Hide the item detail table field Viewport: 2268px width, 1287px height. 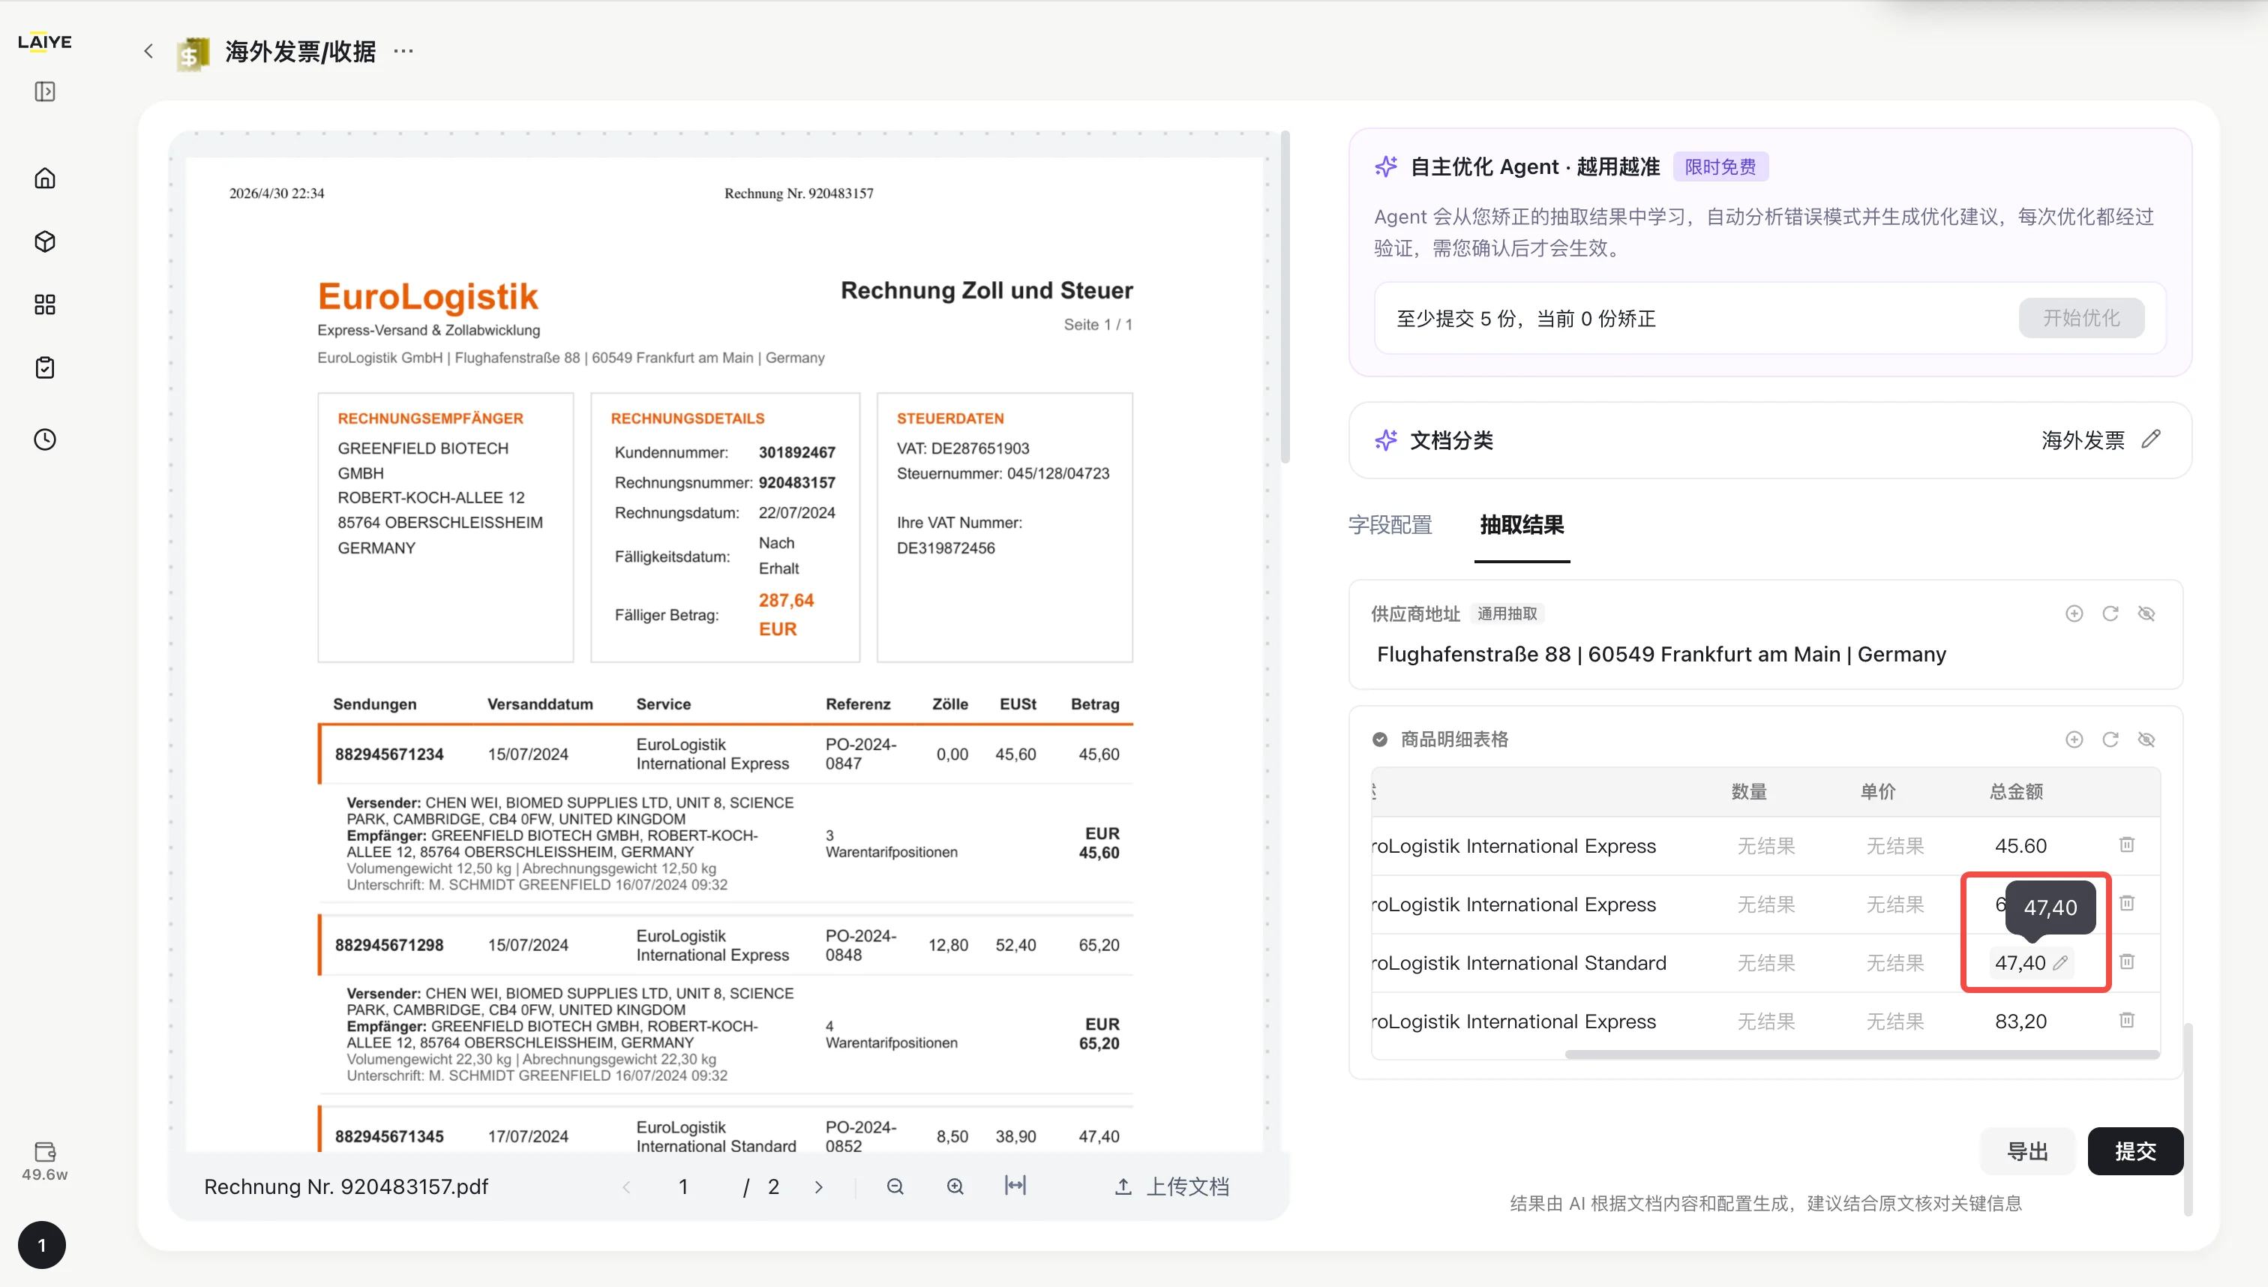[2147, 739]
